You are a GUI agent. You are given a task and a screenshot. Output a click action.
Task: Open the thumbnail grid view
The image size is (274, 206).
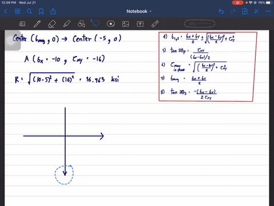[x=18, y=11]
